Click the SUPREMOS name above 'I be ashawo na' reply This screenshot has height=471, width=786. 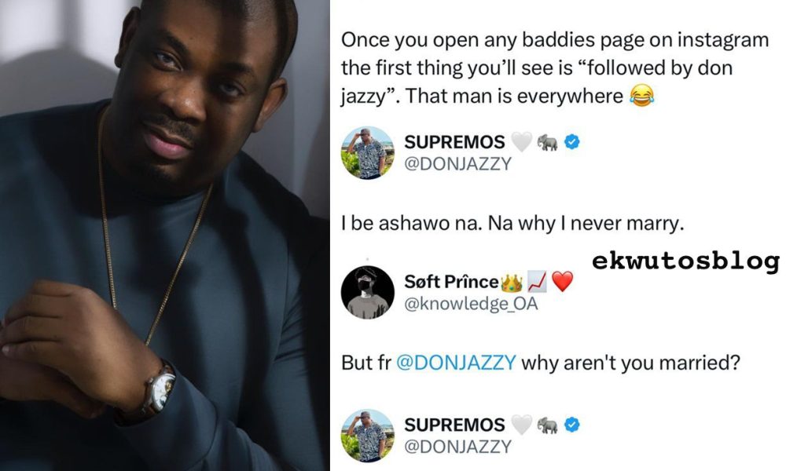tap(454, 142)
